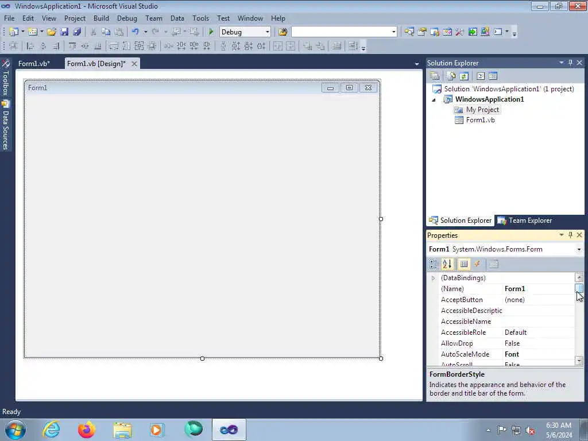
Task: Toggle Categorized view in Properties panel
Action: 434,264
